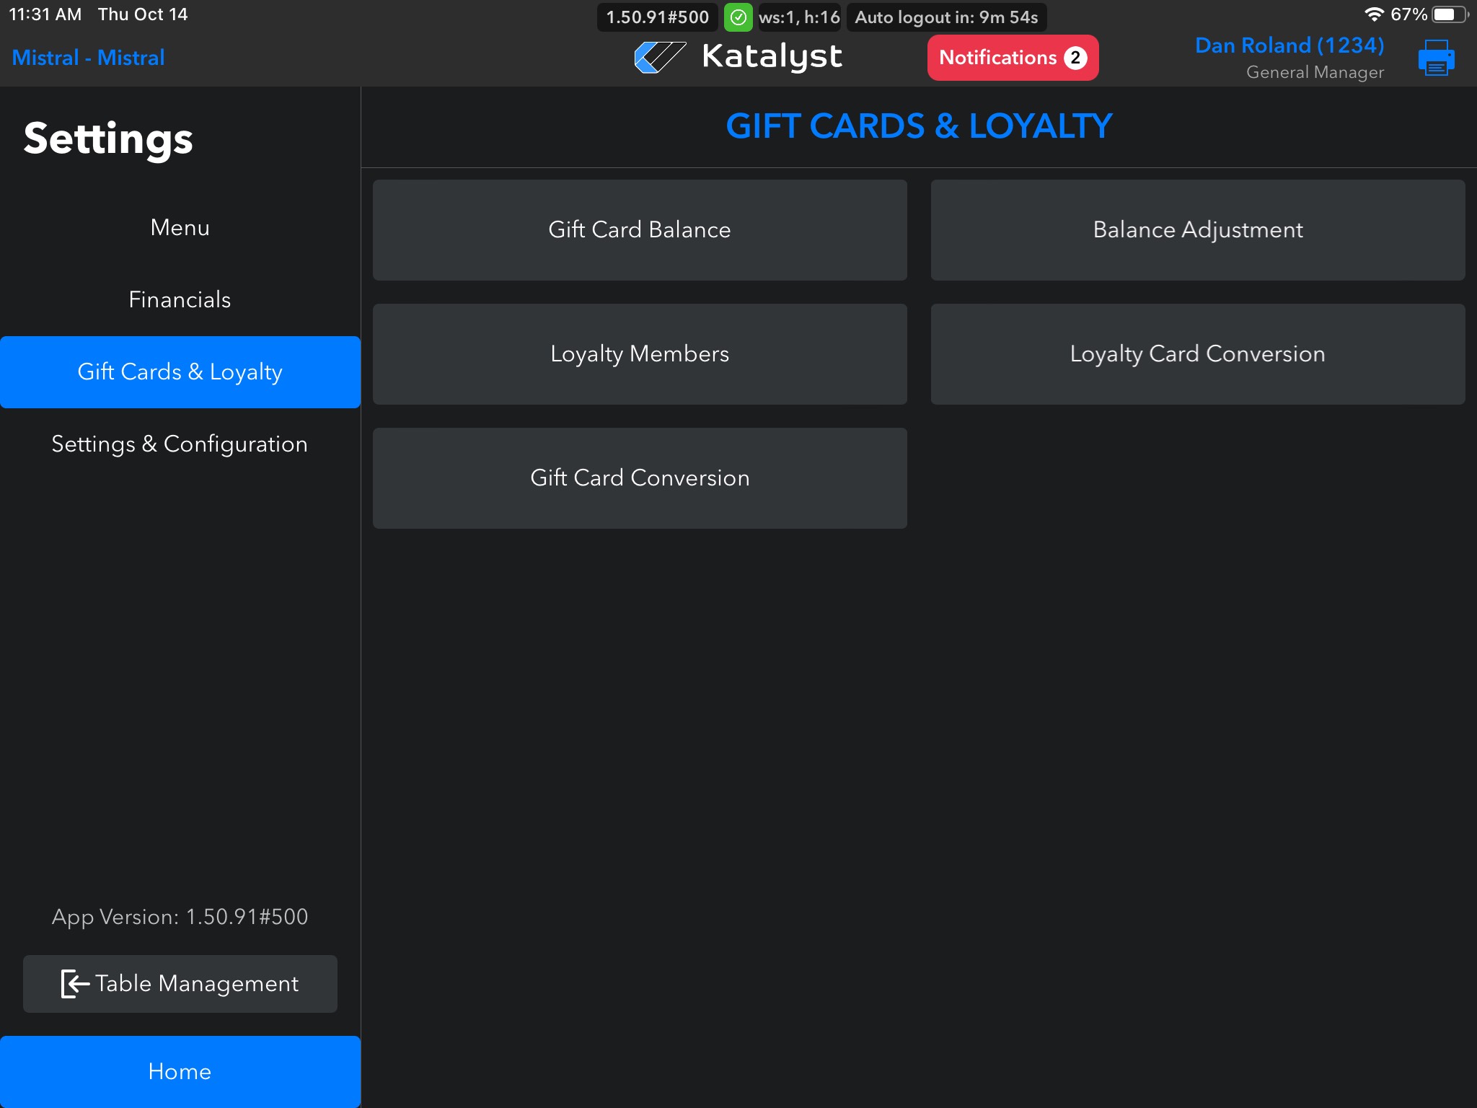Tap the battery indicator in status bar
This screenshot has height=1108, width=1477.
1449,14
